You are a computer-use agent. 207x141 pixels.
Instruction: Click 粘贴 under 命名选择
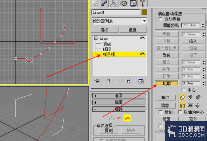click(131, 130)
